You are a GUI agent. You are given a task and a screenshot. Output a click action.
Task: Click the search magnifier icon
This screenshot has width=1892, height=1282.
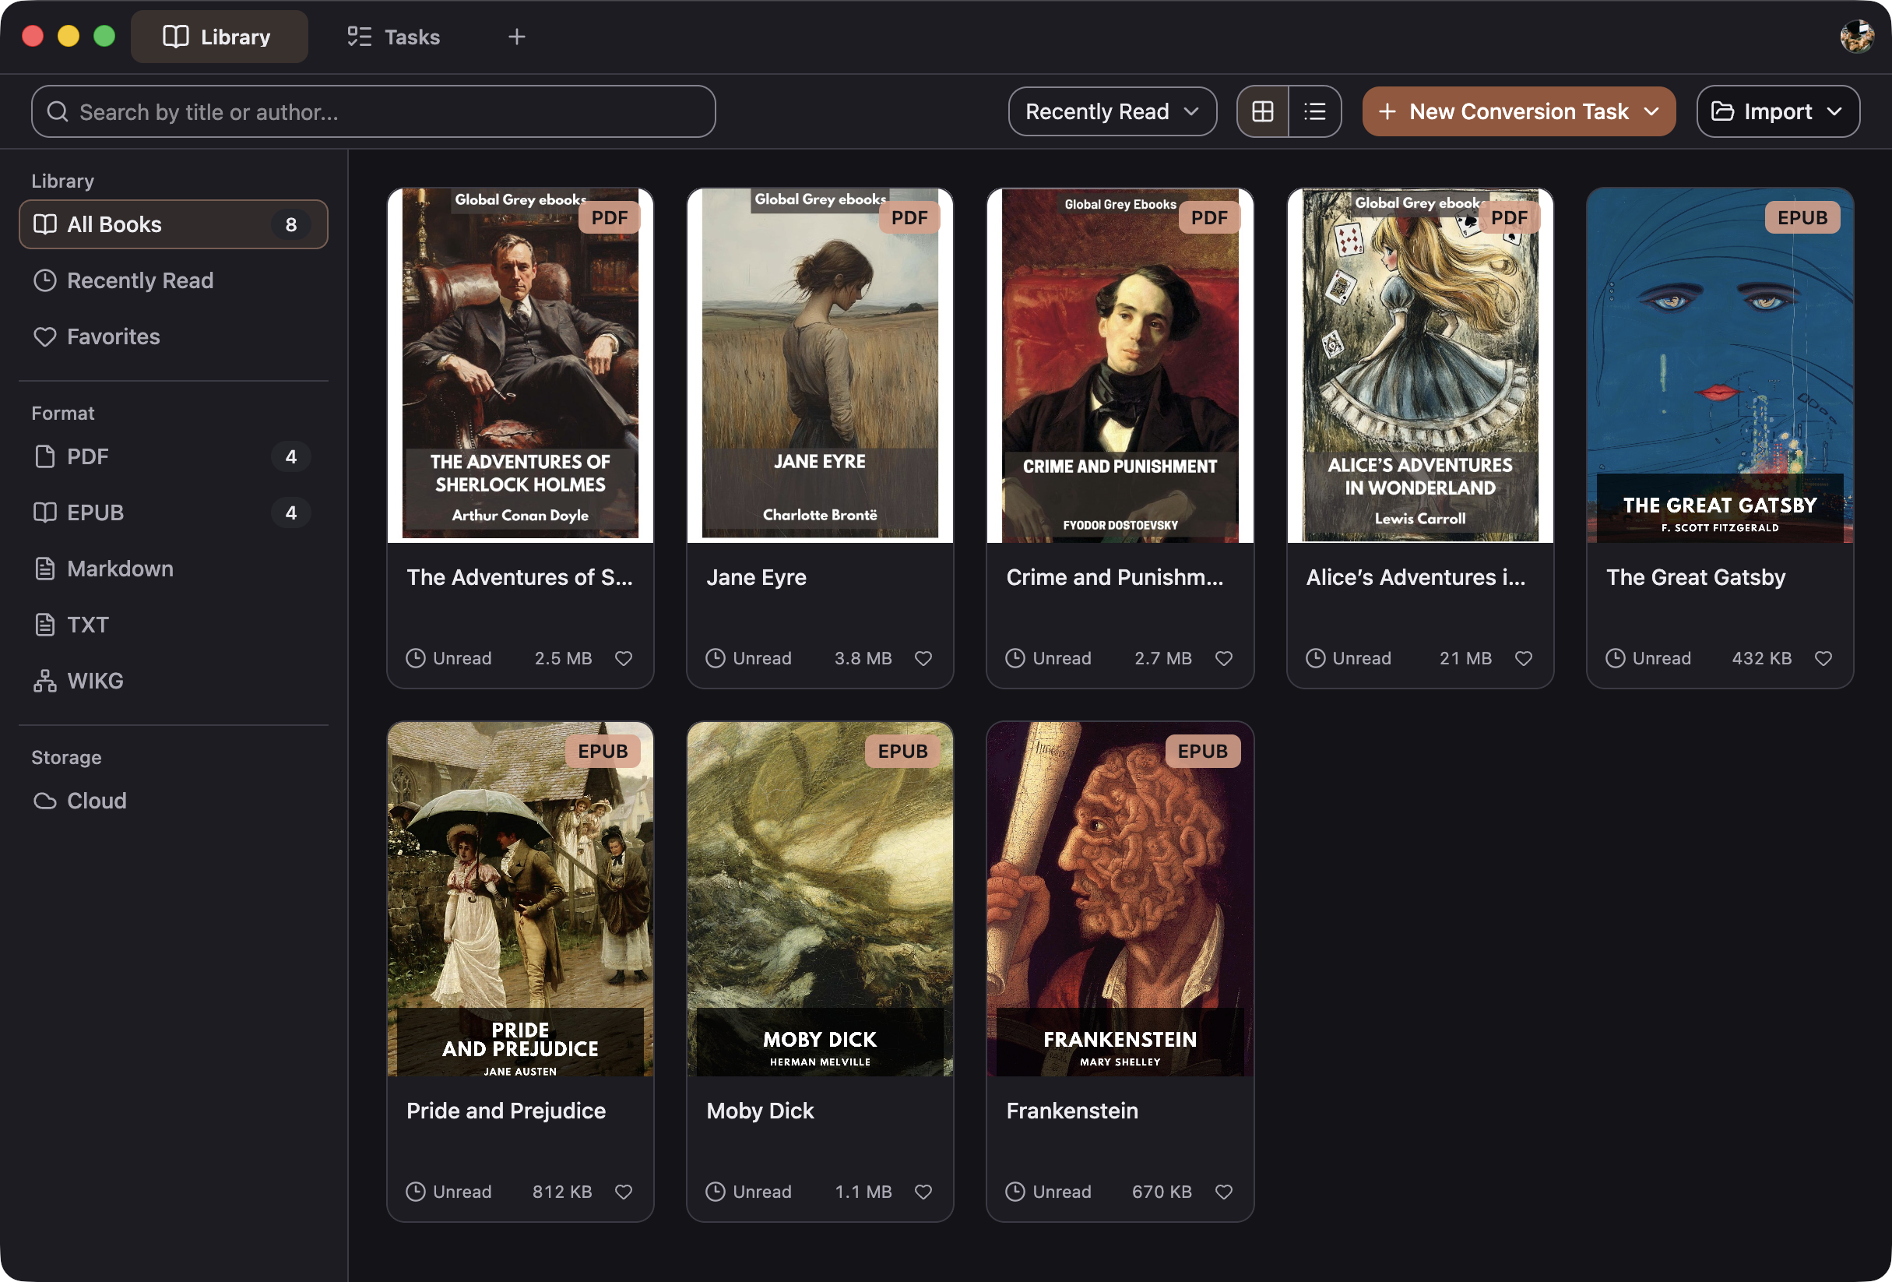pyautogui.click(x=58, y=111)
